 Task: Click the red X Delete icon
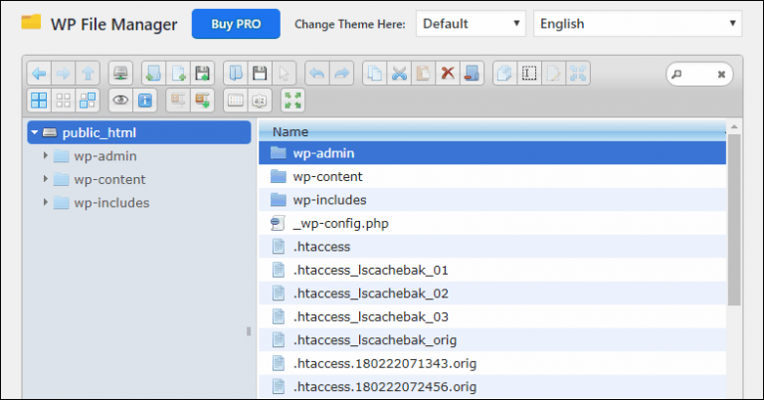[448, 73]
